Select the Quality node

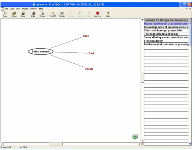[x=89, y=69]
